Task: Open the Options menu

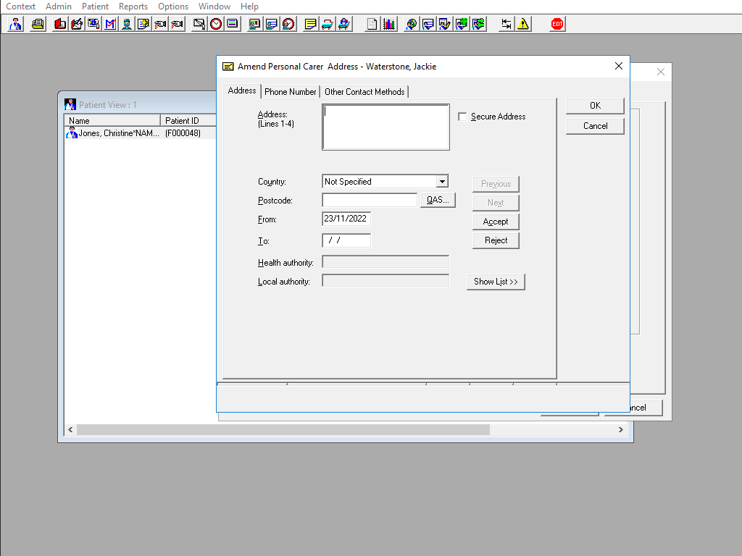Action: 173,7
